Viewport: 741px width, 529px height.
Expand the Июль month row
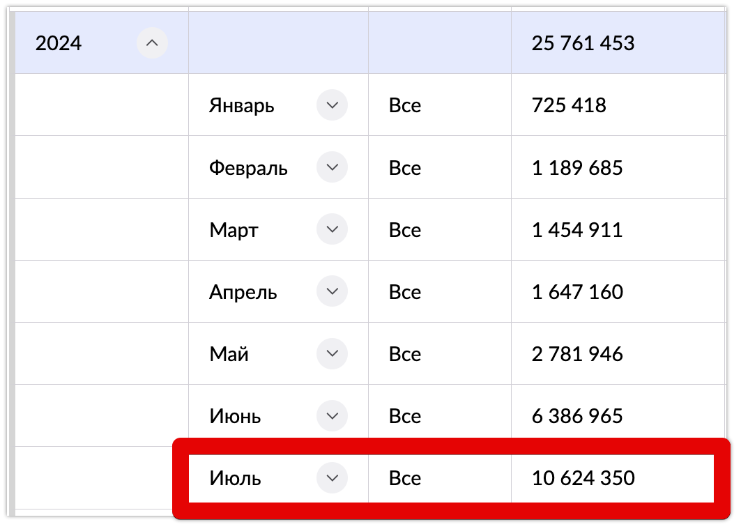tap(333, 478)
